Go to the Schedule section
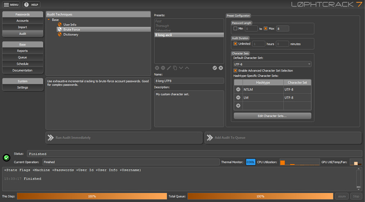The height and width of the screenshot is (202, 365). (x=23, y=64)
